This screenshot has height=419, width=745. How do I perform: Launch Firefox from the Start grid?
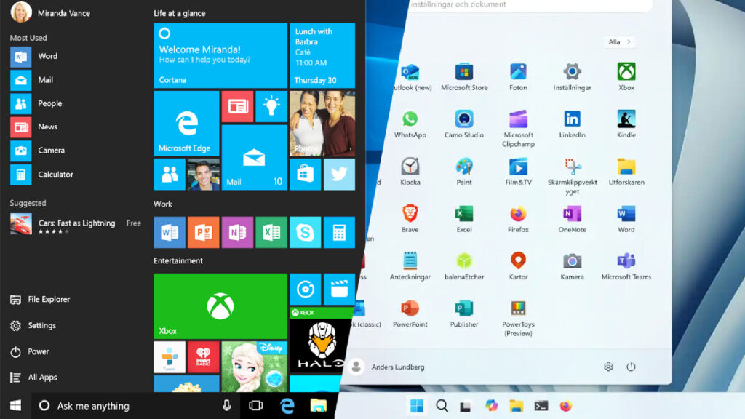click(x=518, y=219)
